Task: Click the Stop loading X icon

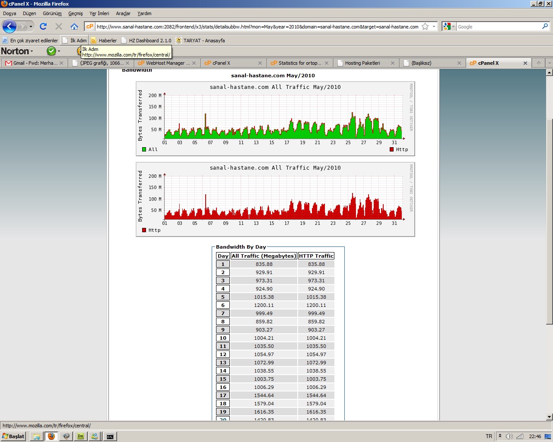Action: (x=59, y=26)
